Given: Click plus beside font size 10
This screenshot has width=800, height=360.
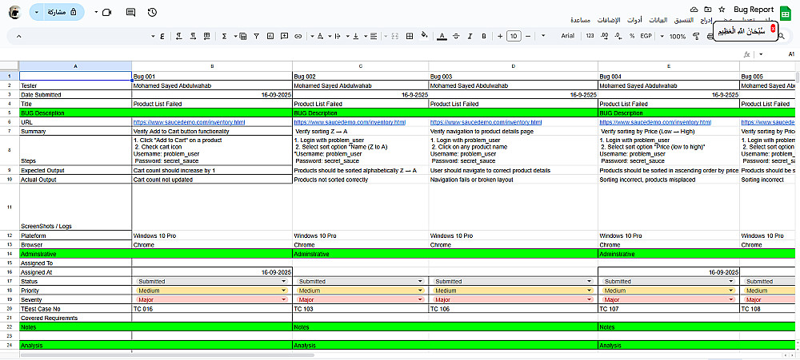Looking at the screenshot, I should coord(500,36).
